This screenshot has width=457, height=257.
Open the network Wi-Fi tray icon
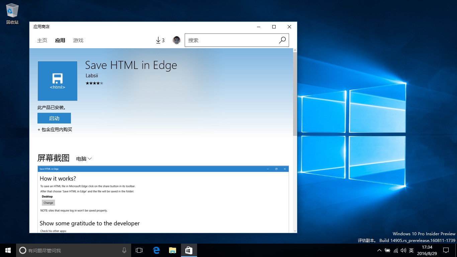pos(396,250)
